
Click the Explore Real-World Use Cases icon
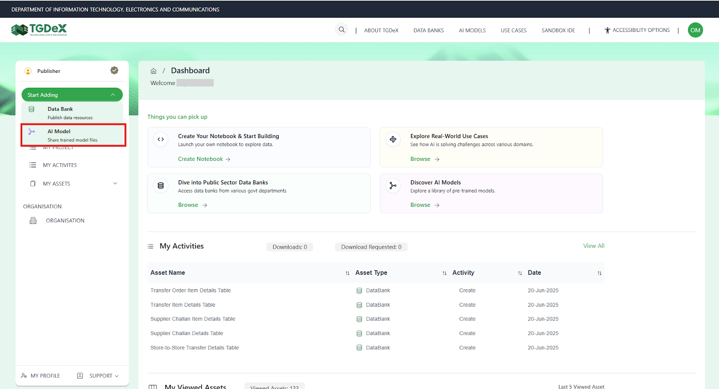point(393,139)
